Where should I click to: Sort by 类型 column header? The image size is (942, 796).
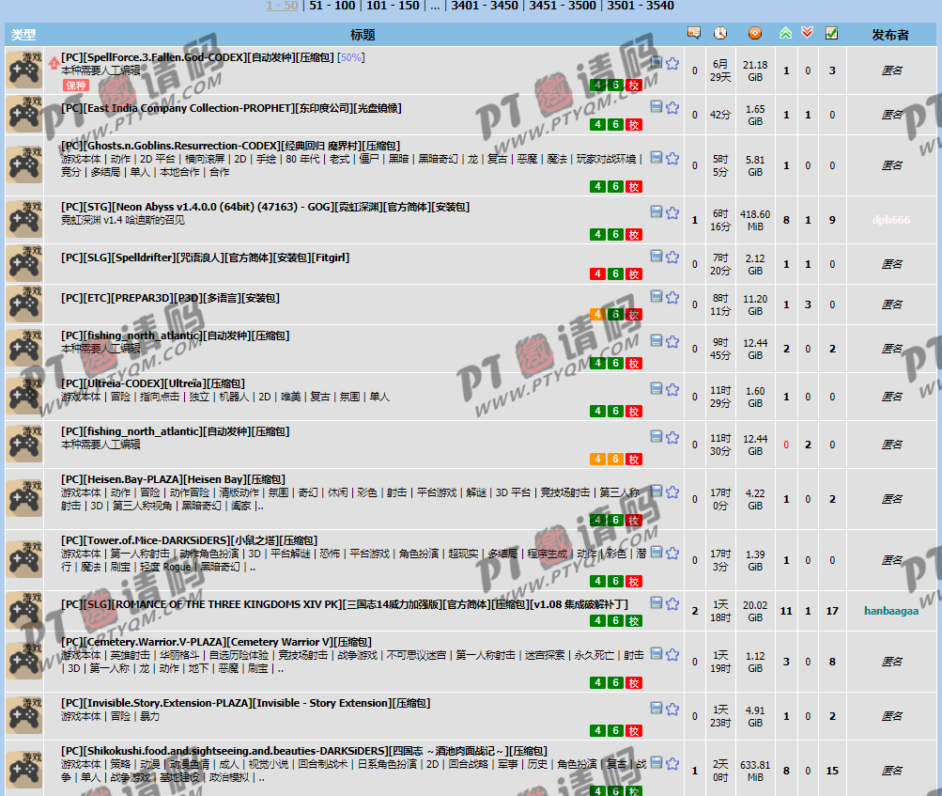[23, 35]
